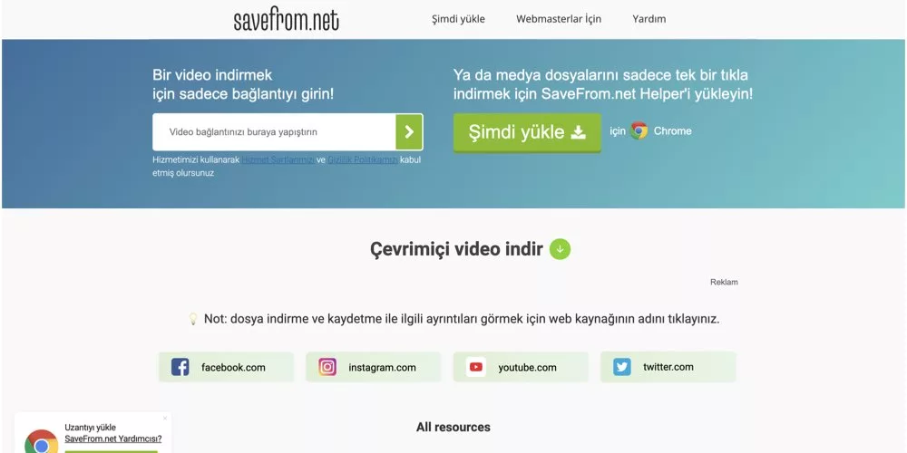907x453 pixels.
Task: Click the Uzantıyı yükle popup text
Action: (90, 428)
